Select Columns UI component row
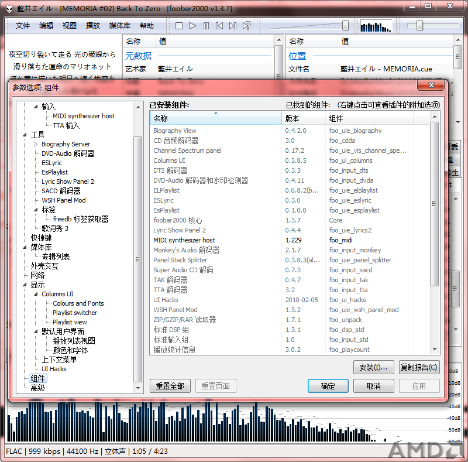The image size is (468, 462). coord(290,160)
